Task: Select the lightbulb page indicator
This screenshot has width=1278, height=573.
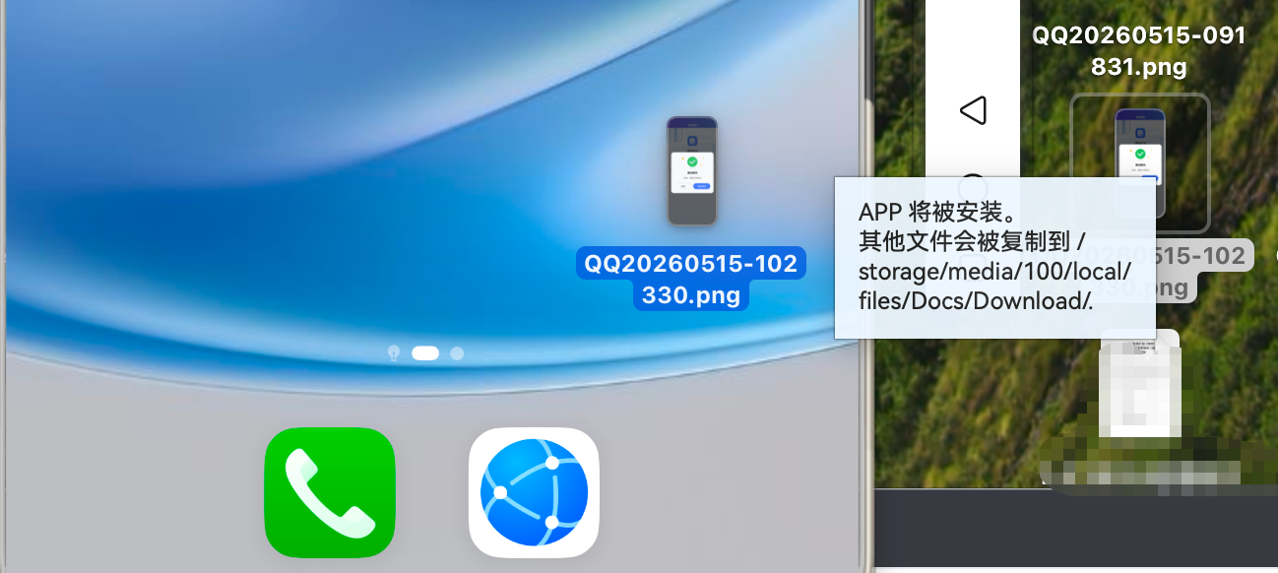Action: (394, 352)
